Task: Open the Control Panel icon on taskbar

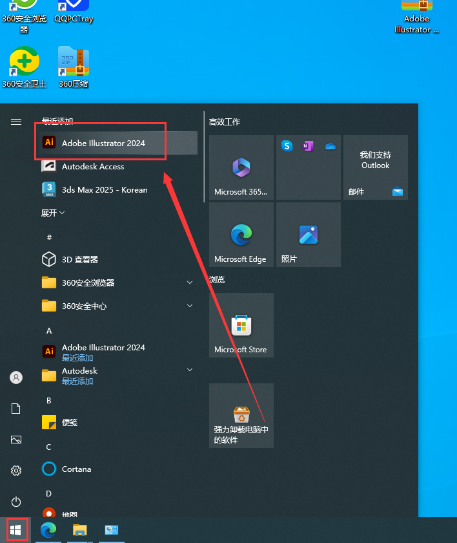Action: [112, 530]
